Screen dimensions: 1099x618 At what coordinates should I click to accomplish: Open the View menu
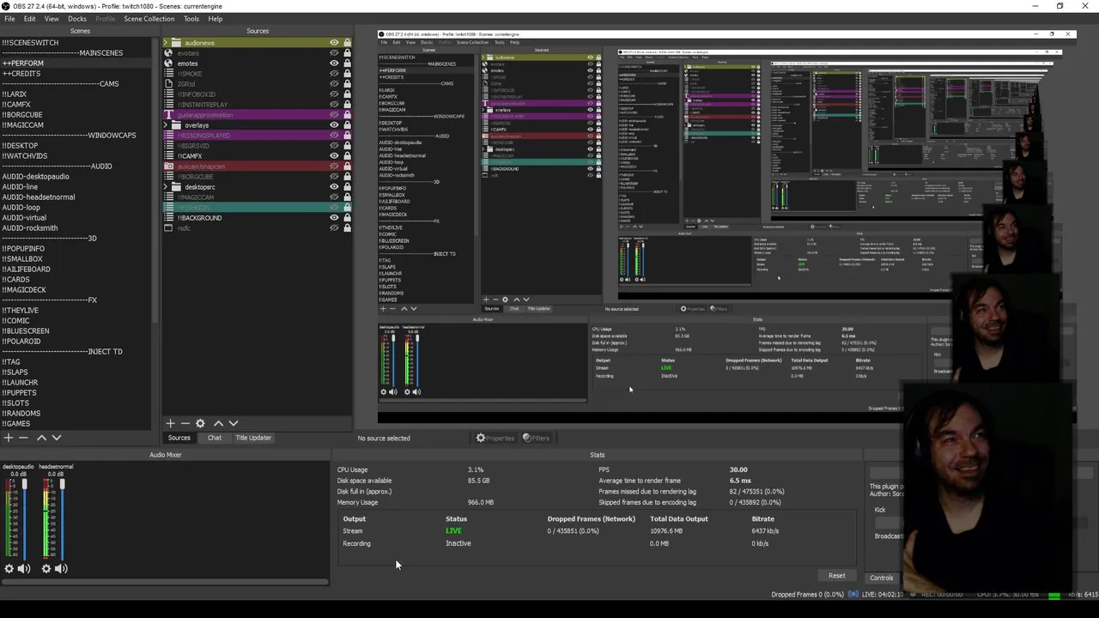pyautogui.click(x=52, y=19)
